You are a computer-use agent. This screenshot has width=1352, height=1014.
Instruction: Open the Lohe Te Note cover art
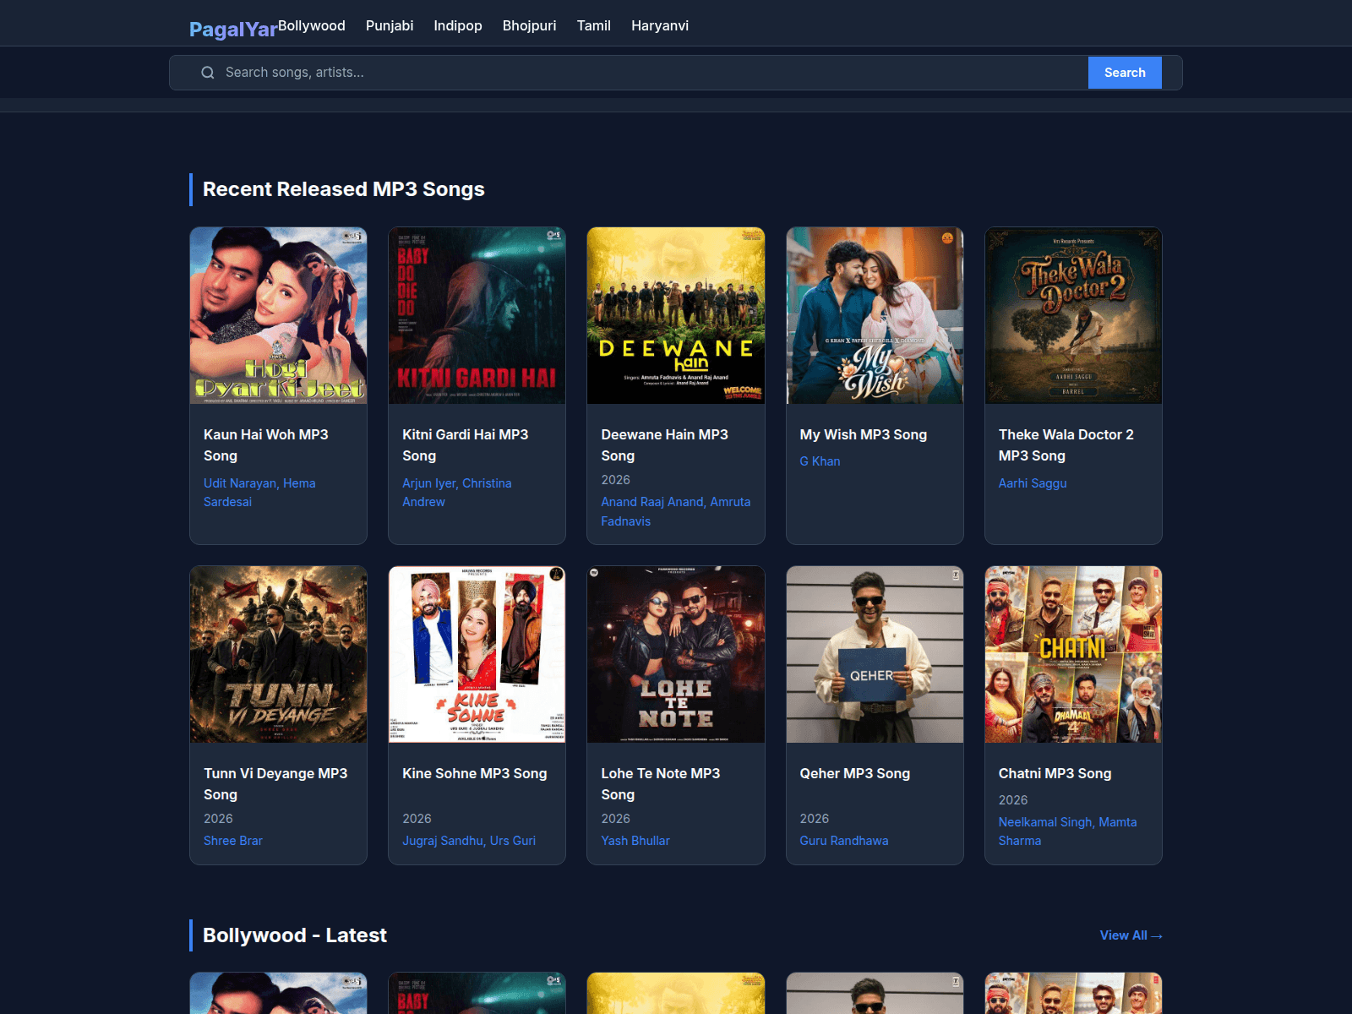click(x=676, y=655)
